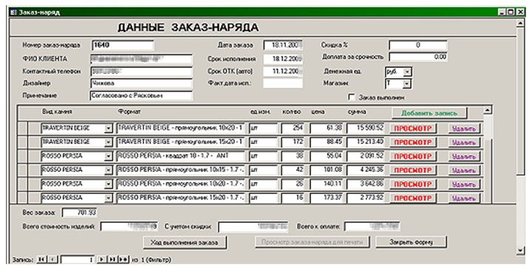Open form icon in title bar

coord(14,13)
